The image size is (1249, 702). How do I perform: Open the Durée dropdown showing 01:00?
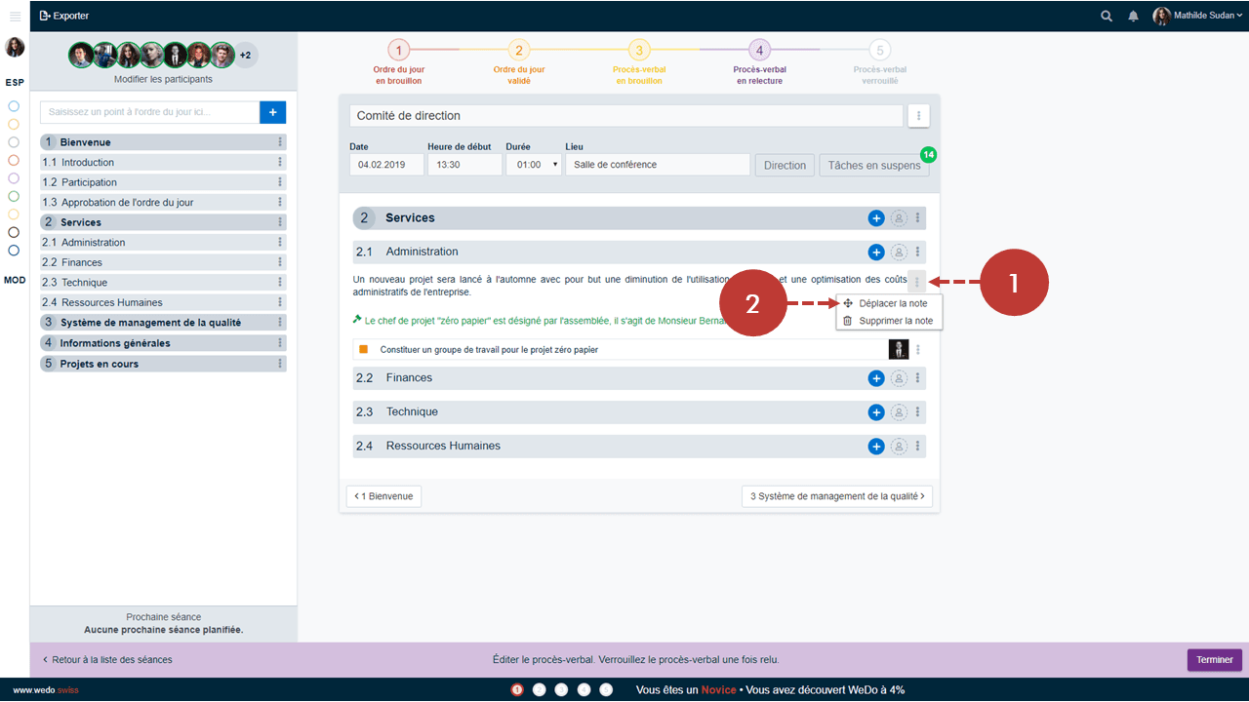[534, 165]
